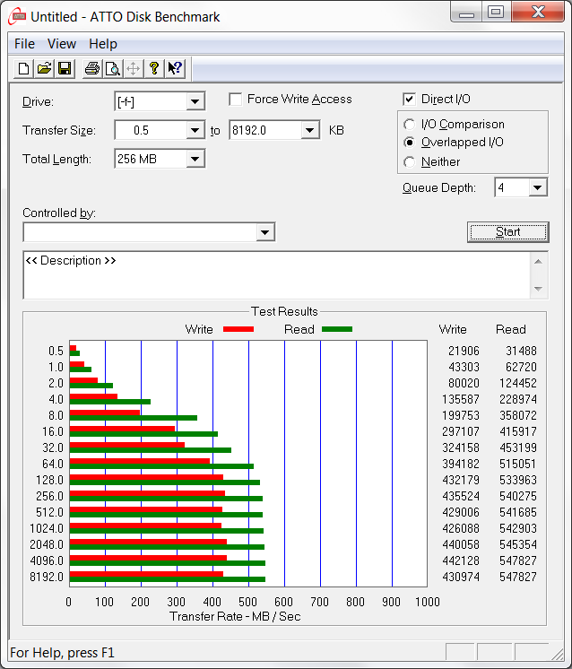
Task: Click the New document toolbar icon
Action: tap(24, 69)
